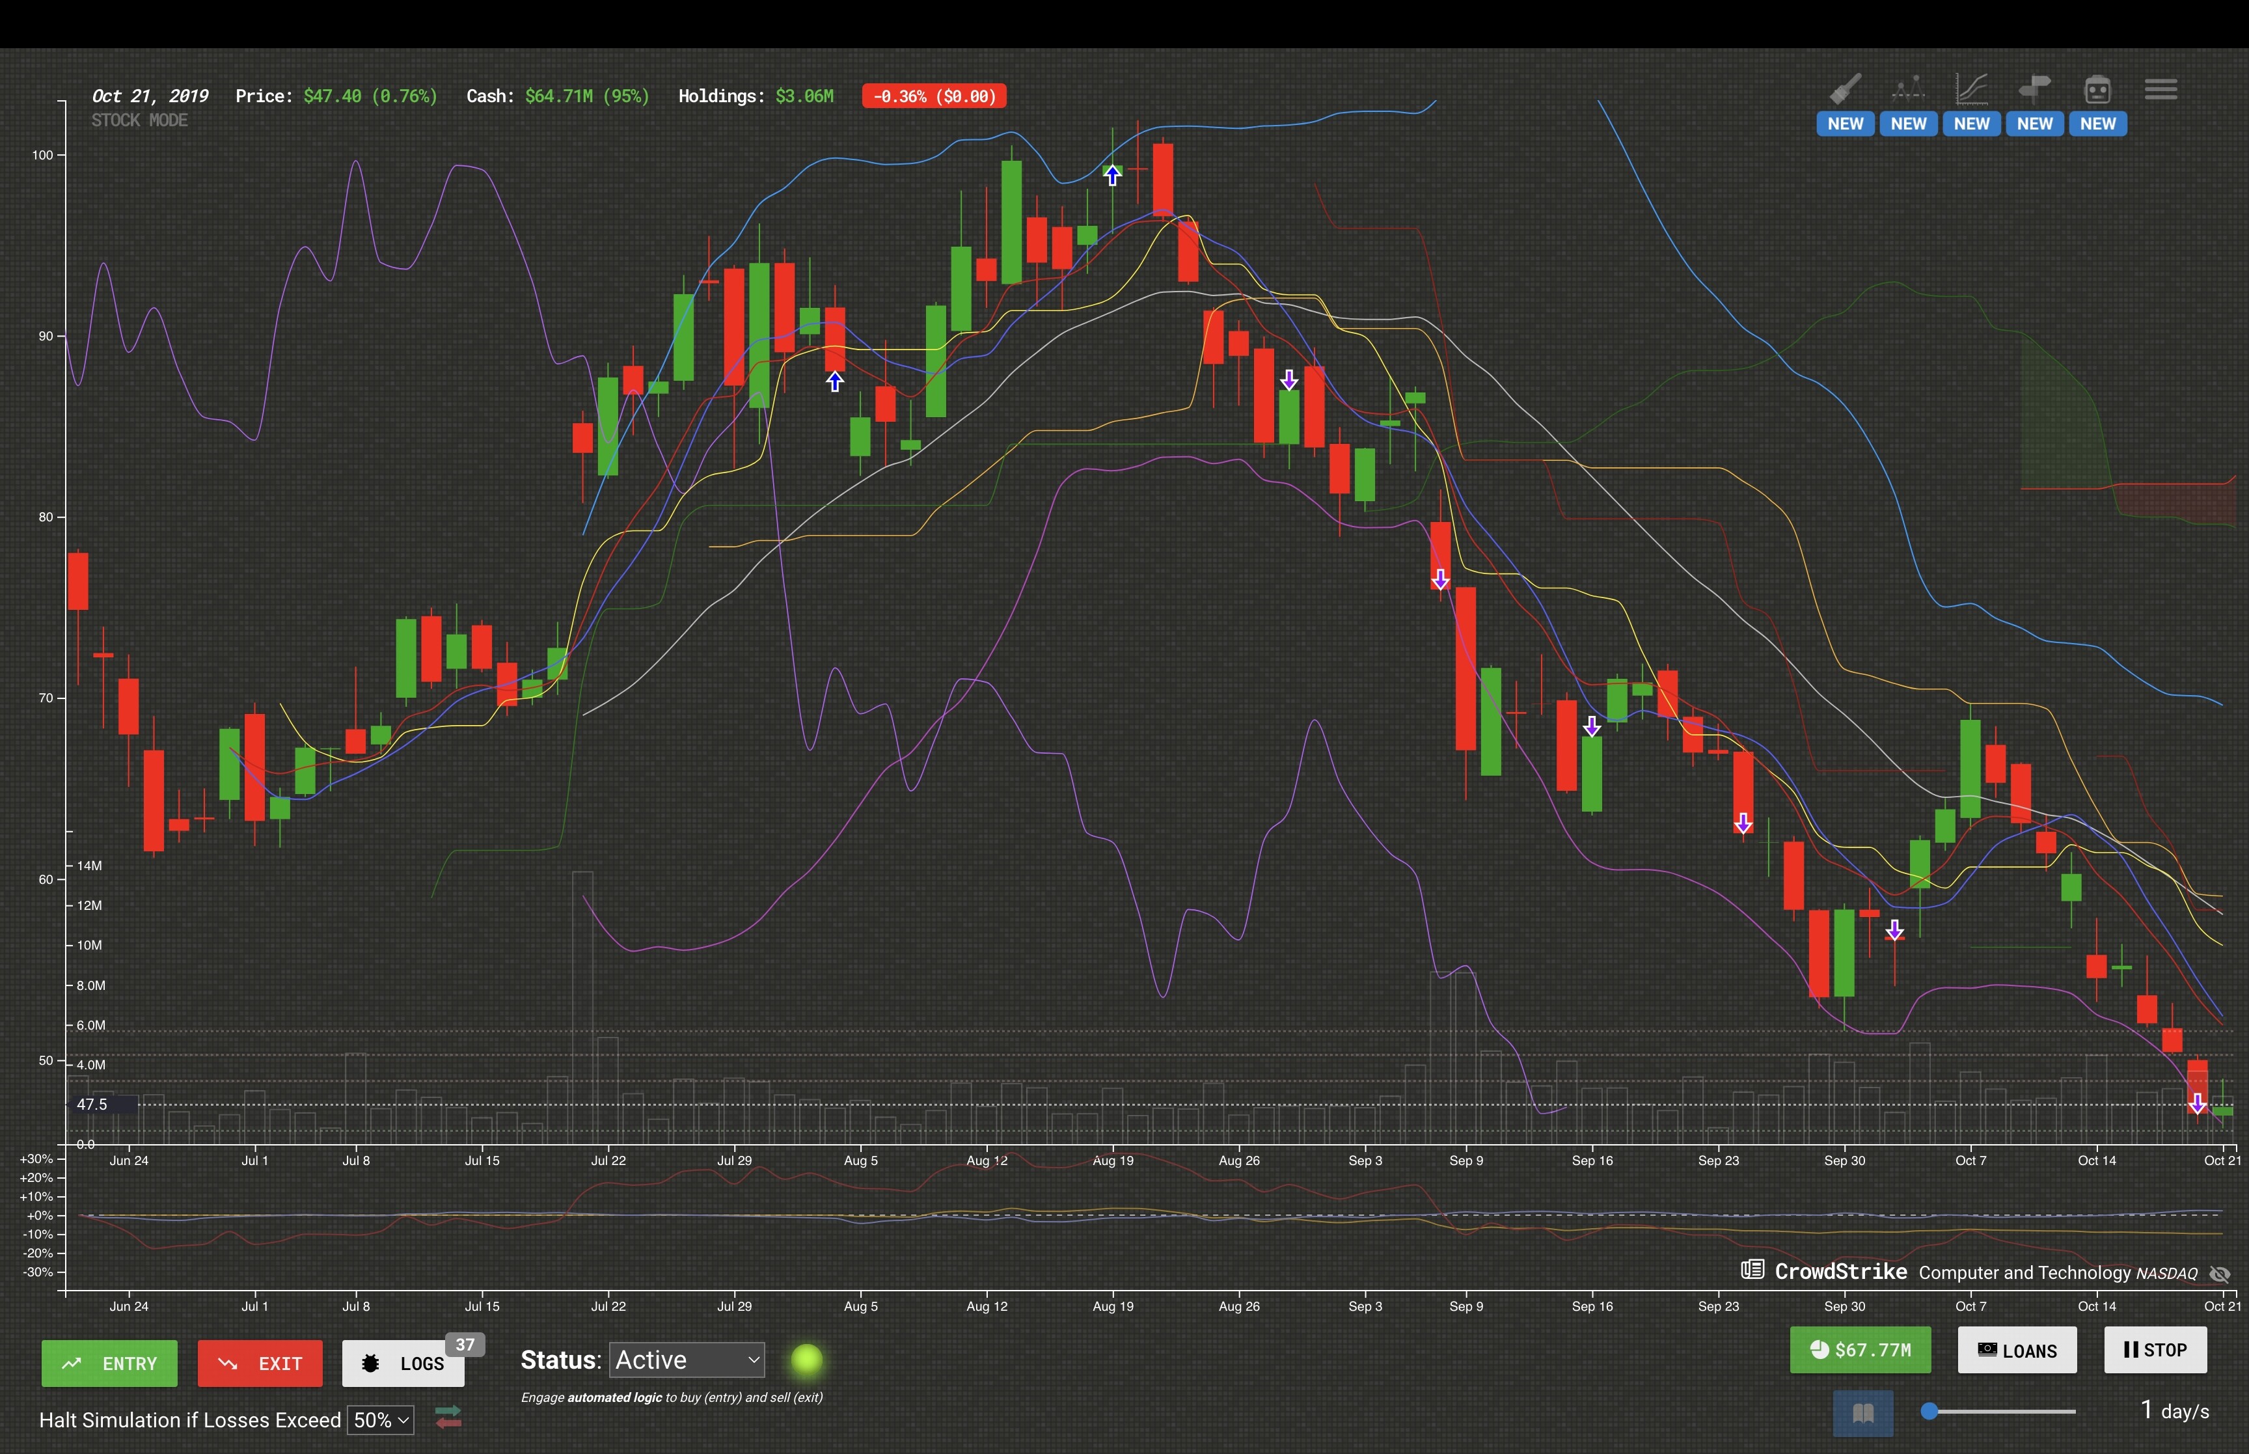Click the bug icon on the LOGS button
This screenshot has height=1454, width=2249.
[x=371, y=1364]
